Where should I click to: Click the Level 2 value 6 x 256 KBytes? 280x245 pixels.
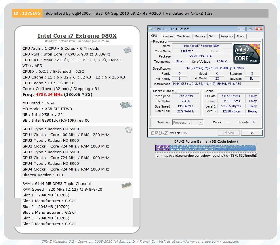point(231,106)
